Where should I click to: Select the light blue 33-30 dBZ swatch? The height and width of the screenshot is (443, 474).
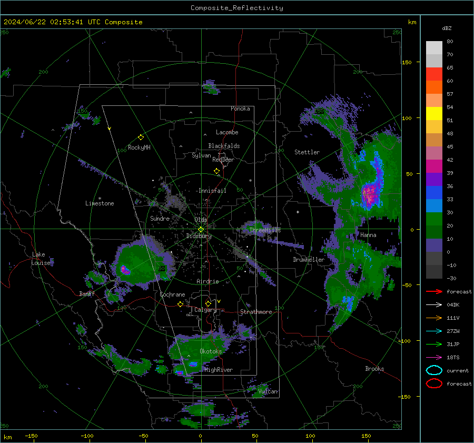(x=434, y=205)
